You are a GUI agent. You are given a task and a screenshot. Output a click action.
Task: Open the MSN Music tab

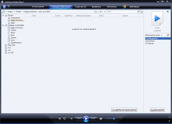[x=135, y=7]
